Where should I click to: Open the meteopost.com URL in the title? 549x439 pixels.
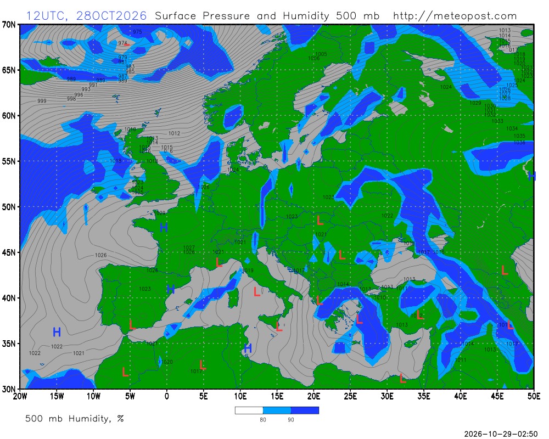point(455,16)
